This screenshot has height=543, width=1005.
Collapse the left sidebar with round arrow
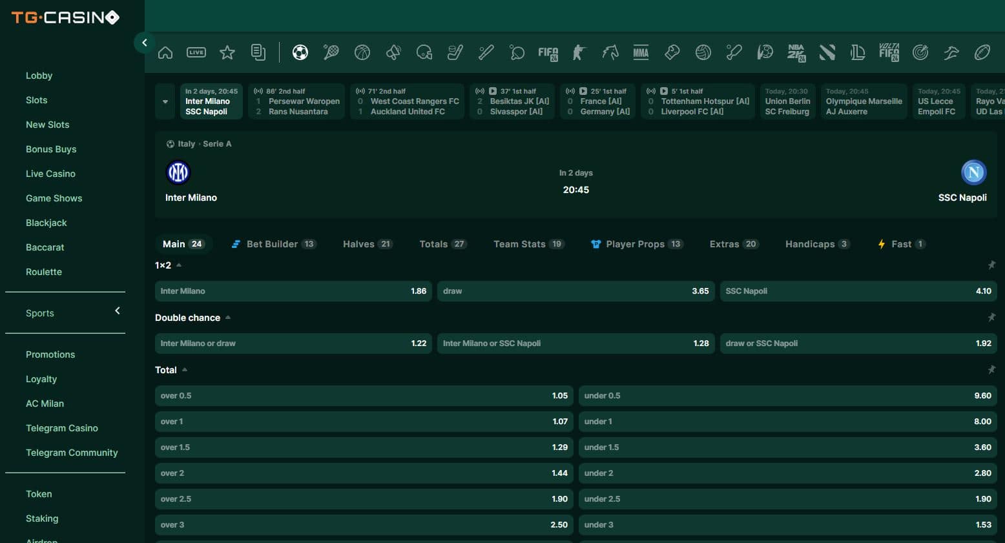(x=144, y=43)
